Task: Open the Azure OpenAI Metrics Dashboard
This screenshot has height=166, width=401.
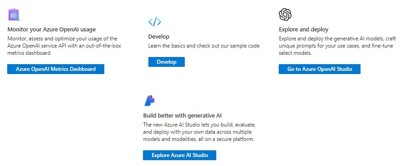Action: coord(56,69)
